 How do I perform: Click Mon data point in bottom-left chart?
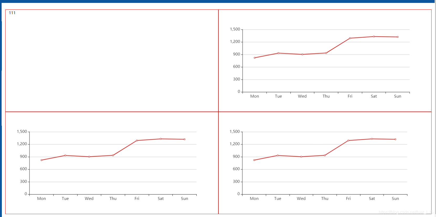41,160
